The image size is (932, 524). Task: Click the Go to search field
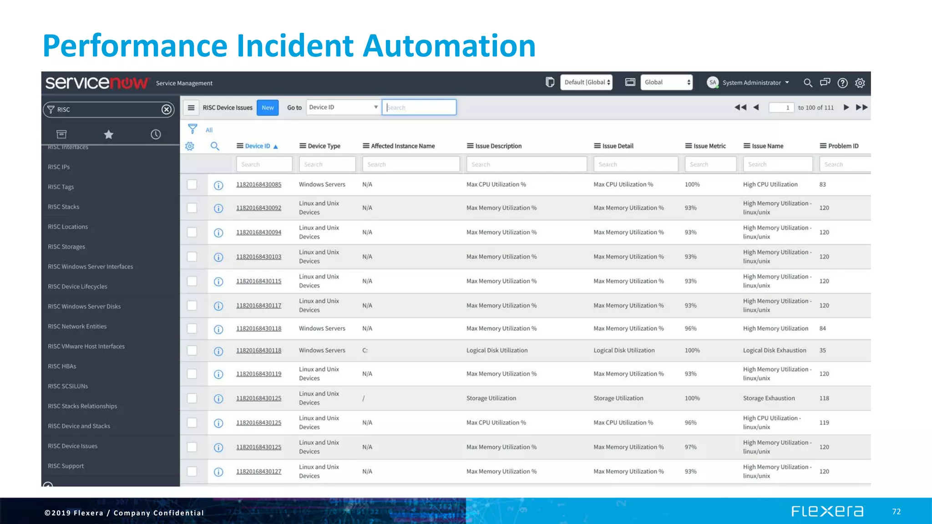tap(419, 107)
